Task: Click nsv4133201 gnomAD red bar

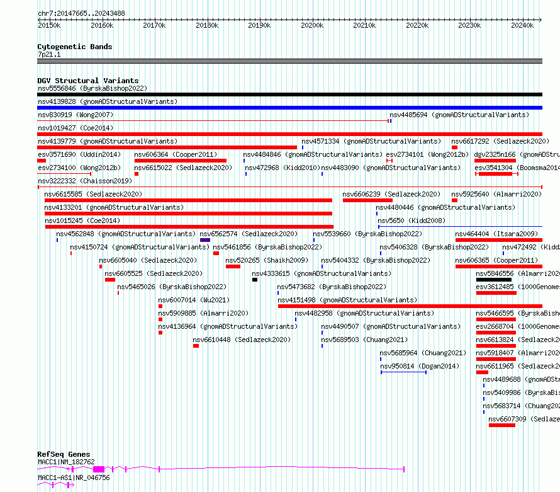Action: click(x=188, y=214)
